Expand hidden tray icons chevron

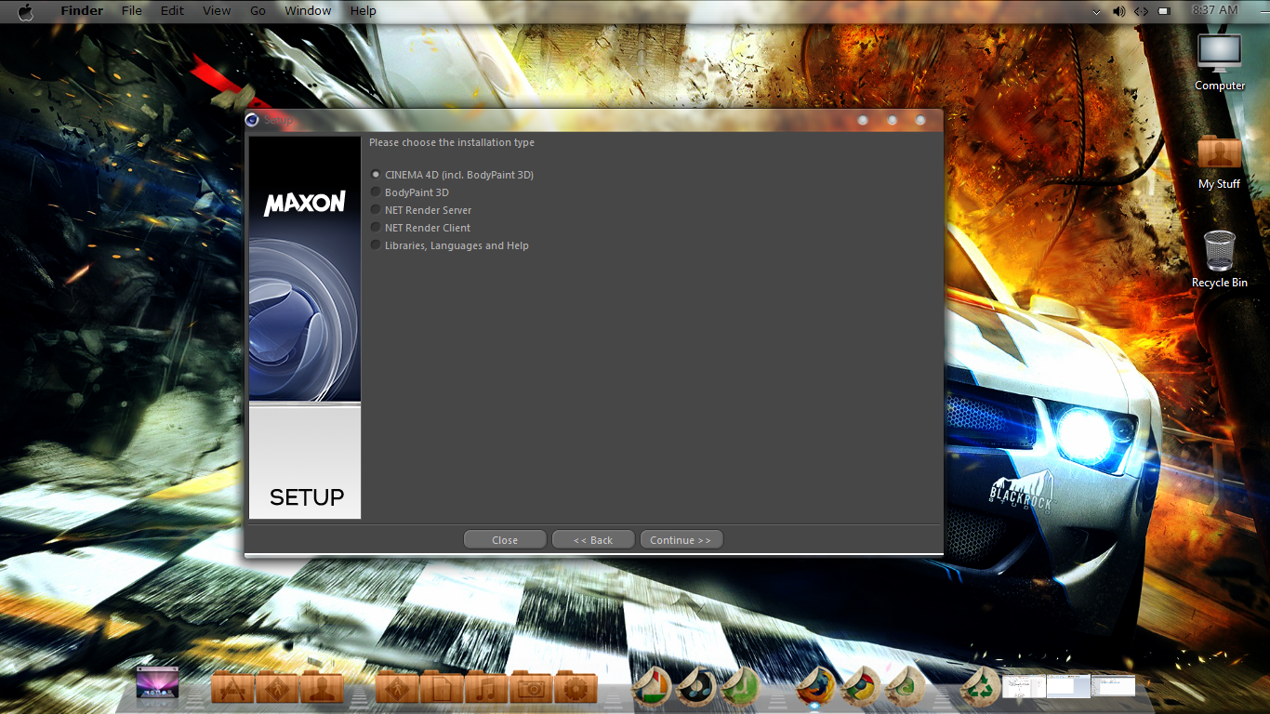click(1097, 12)
